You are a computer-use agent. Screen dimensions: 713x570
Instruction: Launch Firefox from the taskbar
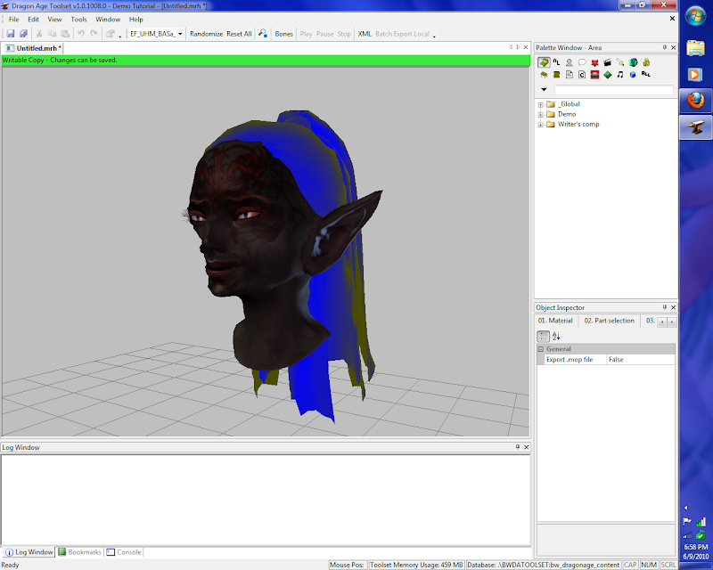696,100
